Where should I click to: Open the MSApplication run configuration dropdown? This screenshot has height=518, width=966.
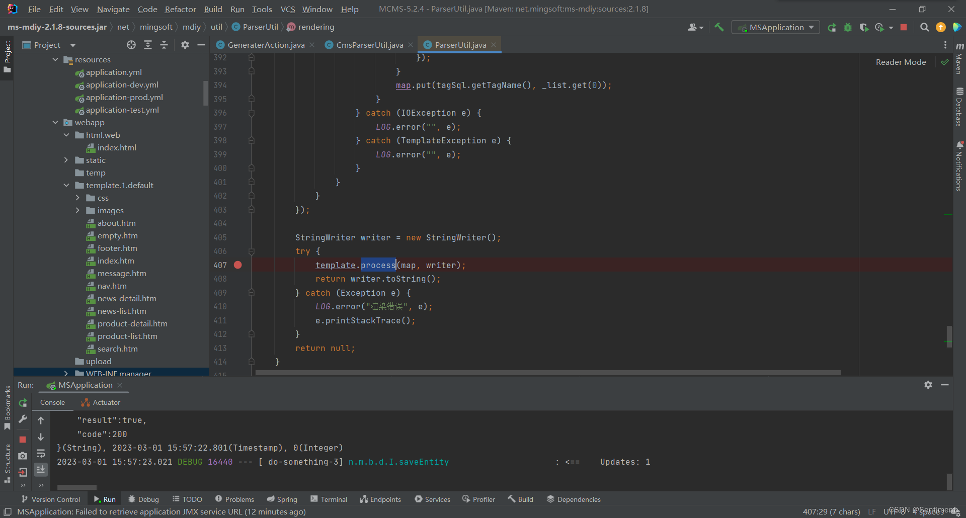click(776, 27)
